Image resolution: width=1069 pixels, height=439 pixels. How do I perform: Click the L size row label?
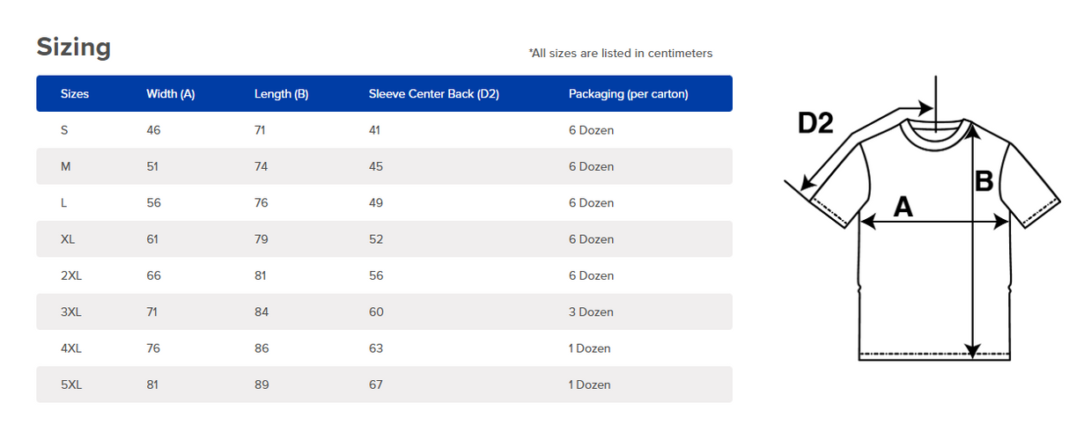63,203
